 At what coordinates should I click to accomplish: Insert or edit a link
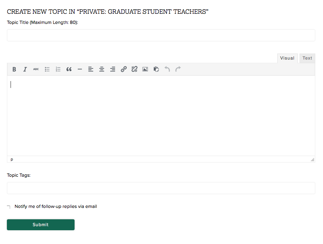click(124, 69)
